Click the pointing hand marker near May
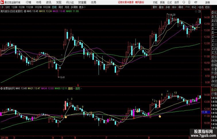217x139 pixels. point(66,117)
